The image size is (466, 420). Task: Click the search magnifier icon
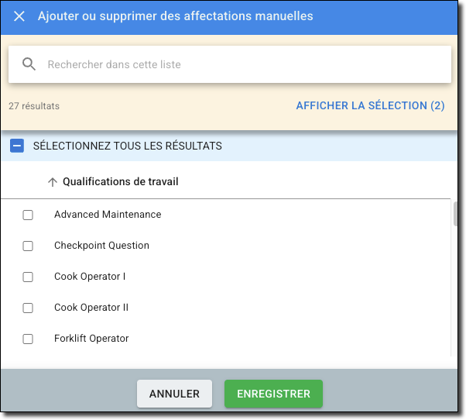tap(29, 64)
